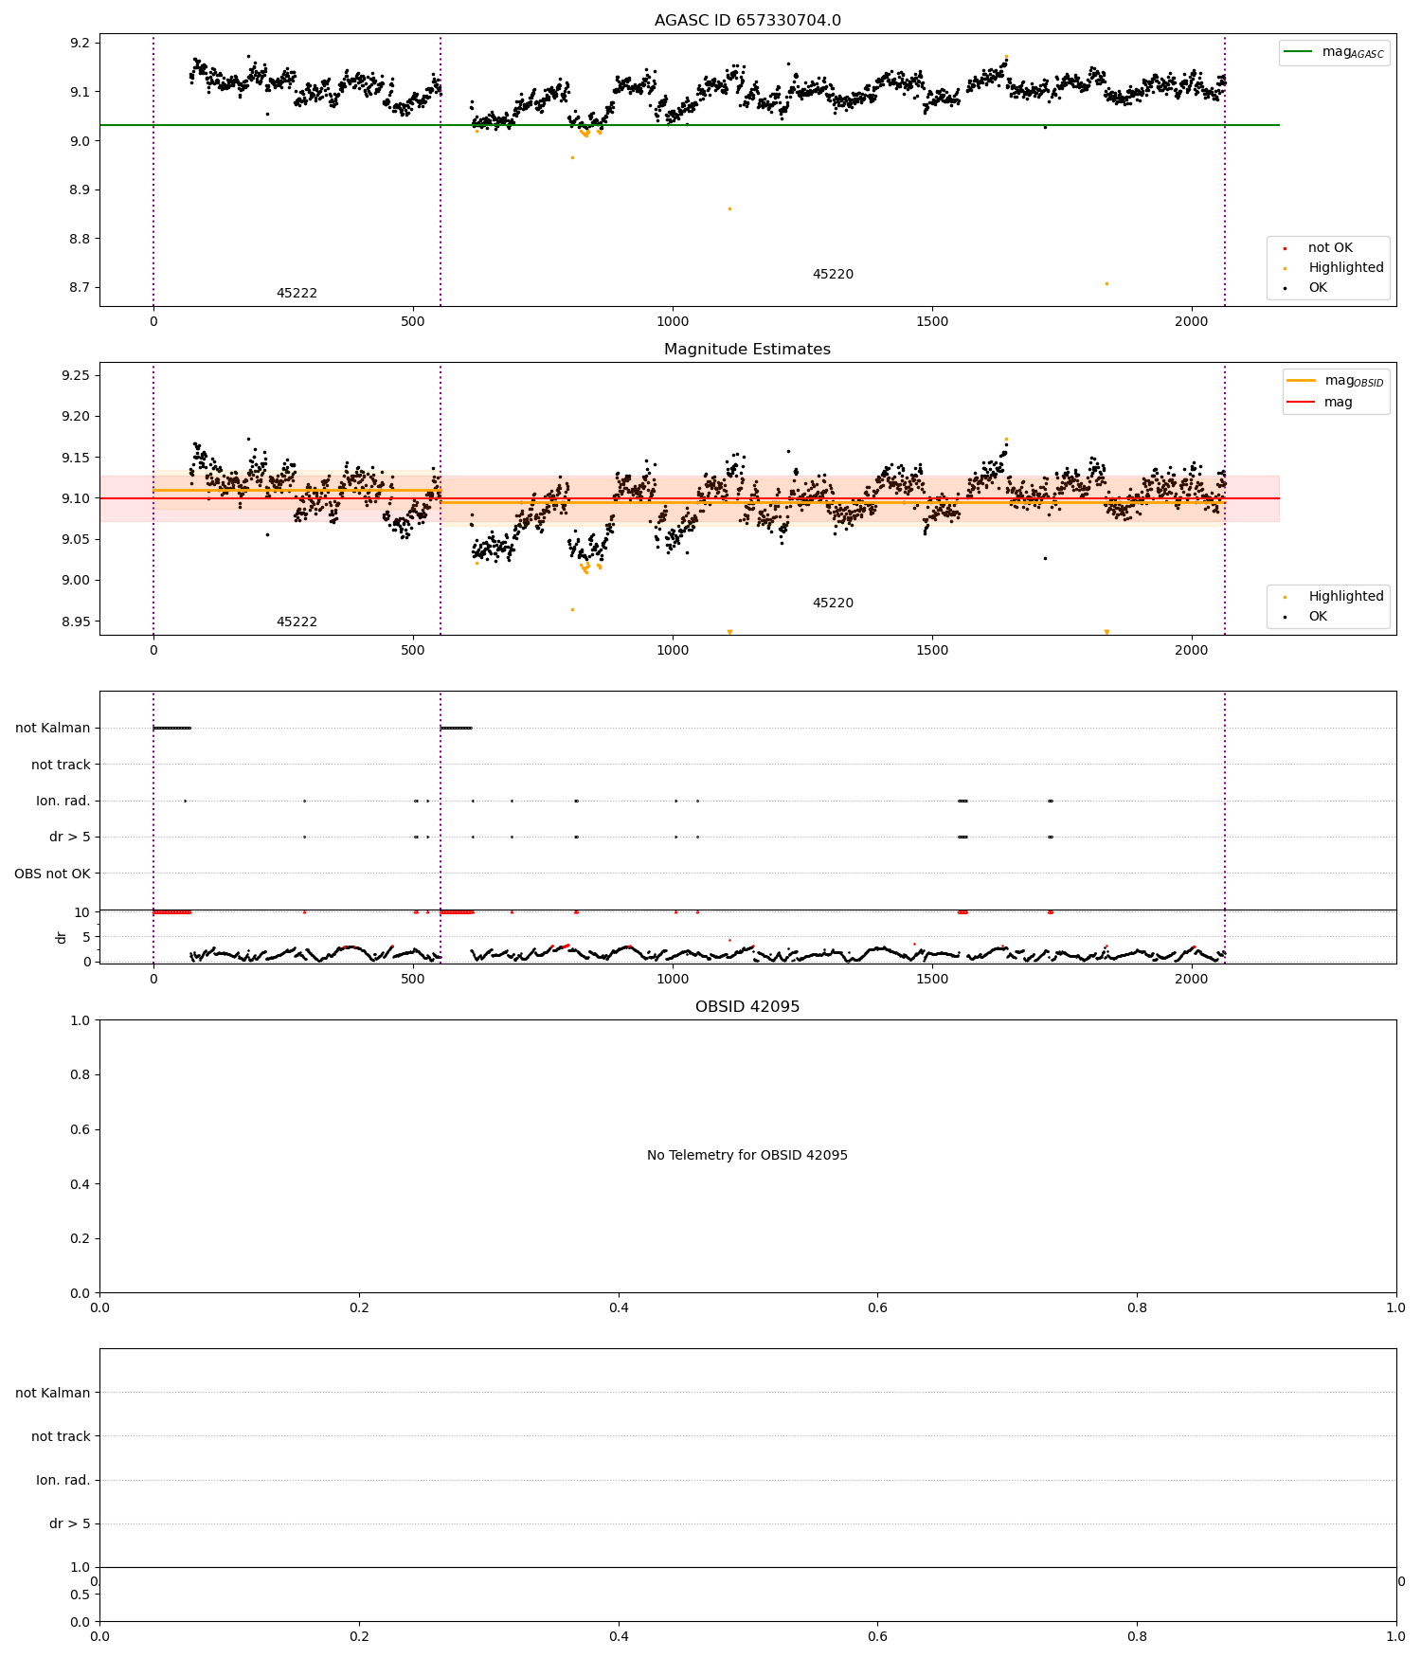1421x1658 pixels.
Task: Click the Magnitude Estimates plot title
Action: click(747, 350)
